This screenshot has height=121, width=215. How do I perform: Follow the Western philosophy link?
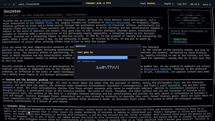point(118,22)
